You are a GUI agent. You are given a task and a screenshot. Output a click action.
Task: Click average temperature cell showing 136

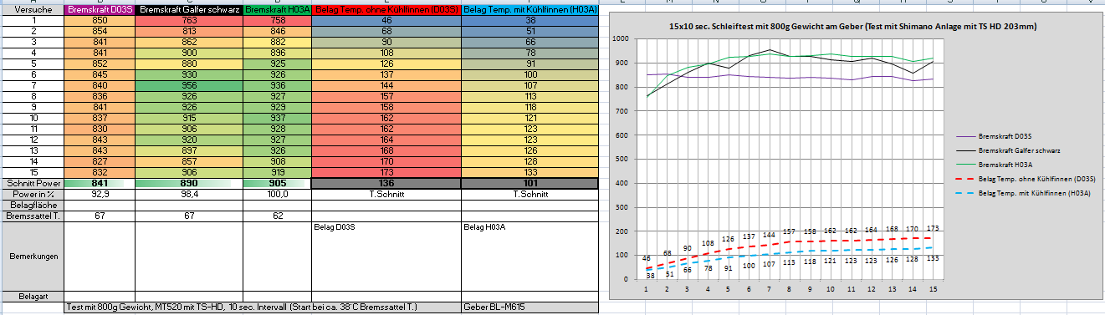click(x=386, y=183)
